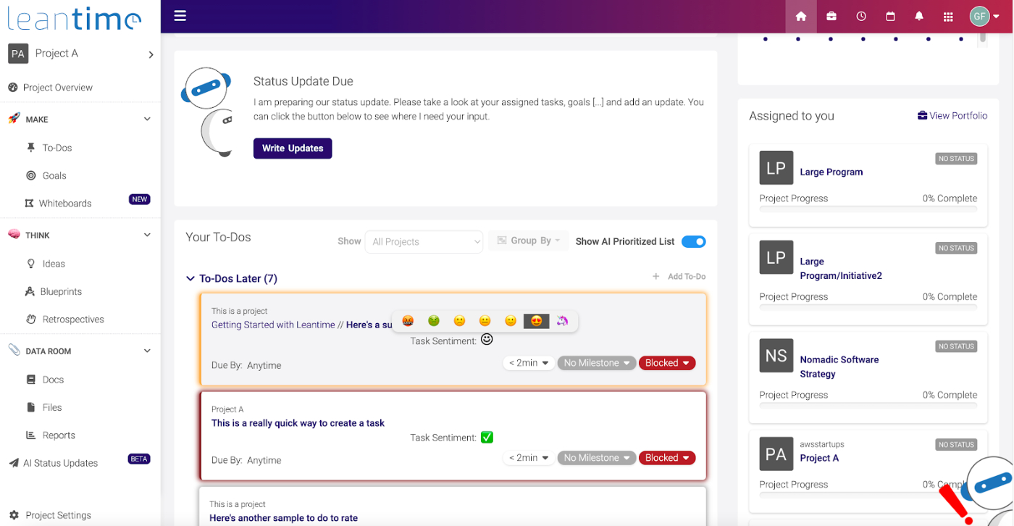Click the briefcase Projects icon
This screenshot has height=526, width=1014.
pos(831,15)
